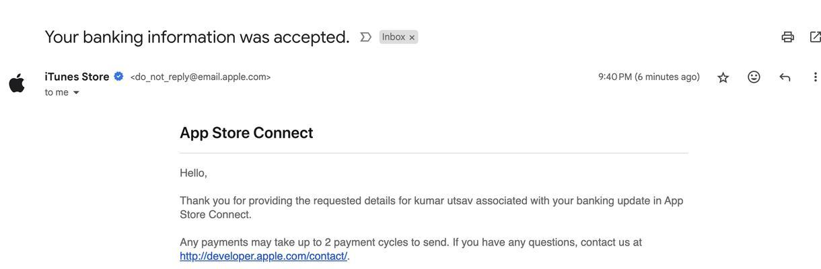Select the iTunes Store sender name
The width and height of the screenshot is (821, 269).
point(77,77)
